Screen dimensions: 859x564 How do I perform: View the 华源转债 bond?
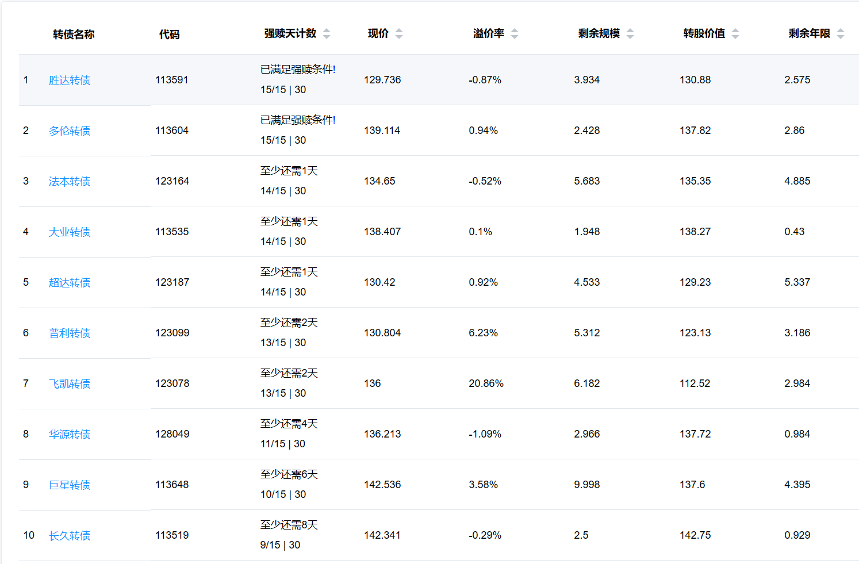click(70, 435)
